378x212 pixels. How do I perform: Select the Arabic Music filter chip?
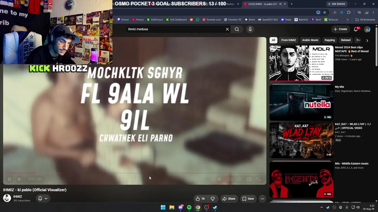(x=310, y=40)
